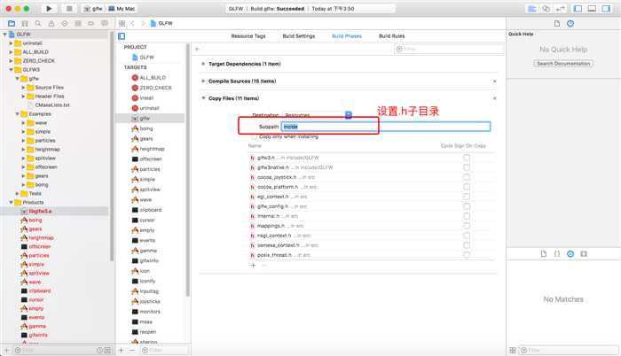This screenshot has height=356, width=621.
Task: Open the Find navigator magnifier icon
Action: click(x=38, y=23)
